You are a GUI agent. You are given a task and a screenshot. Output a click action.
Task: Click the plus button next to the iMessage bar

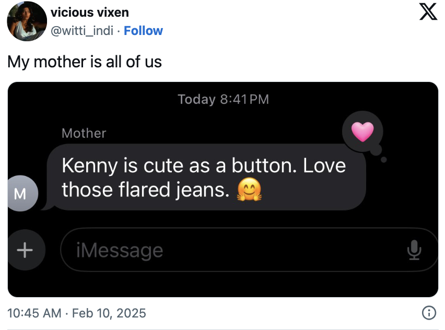(26, 250)
